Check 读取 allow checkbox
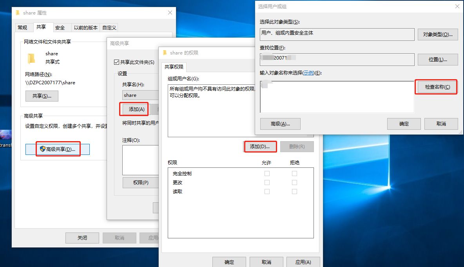The image size is (464, 267). [267, 191]
